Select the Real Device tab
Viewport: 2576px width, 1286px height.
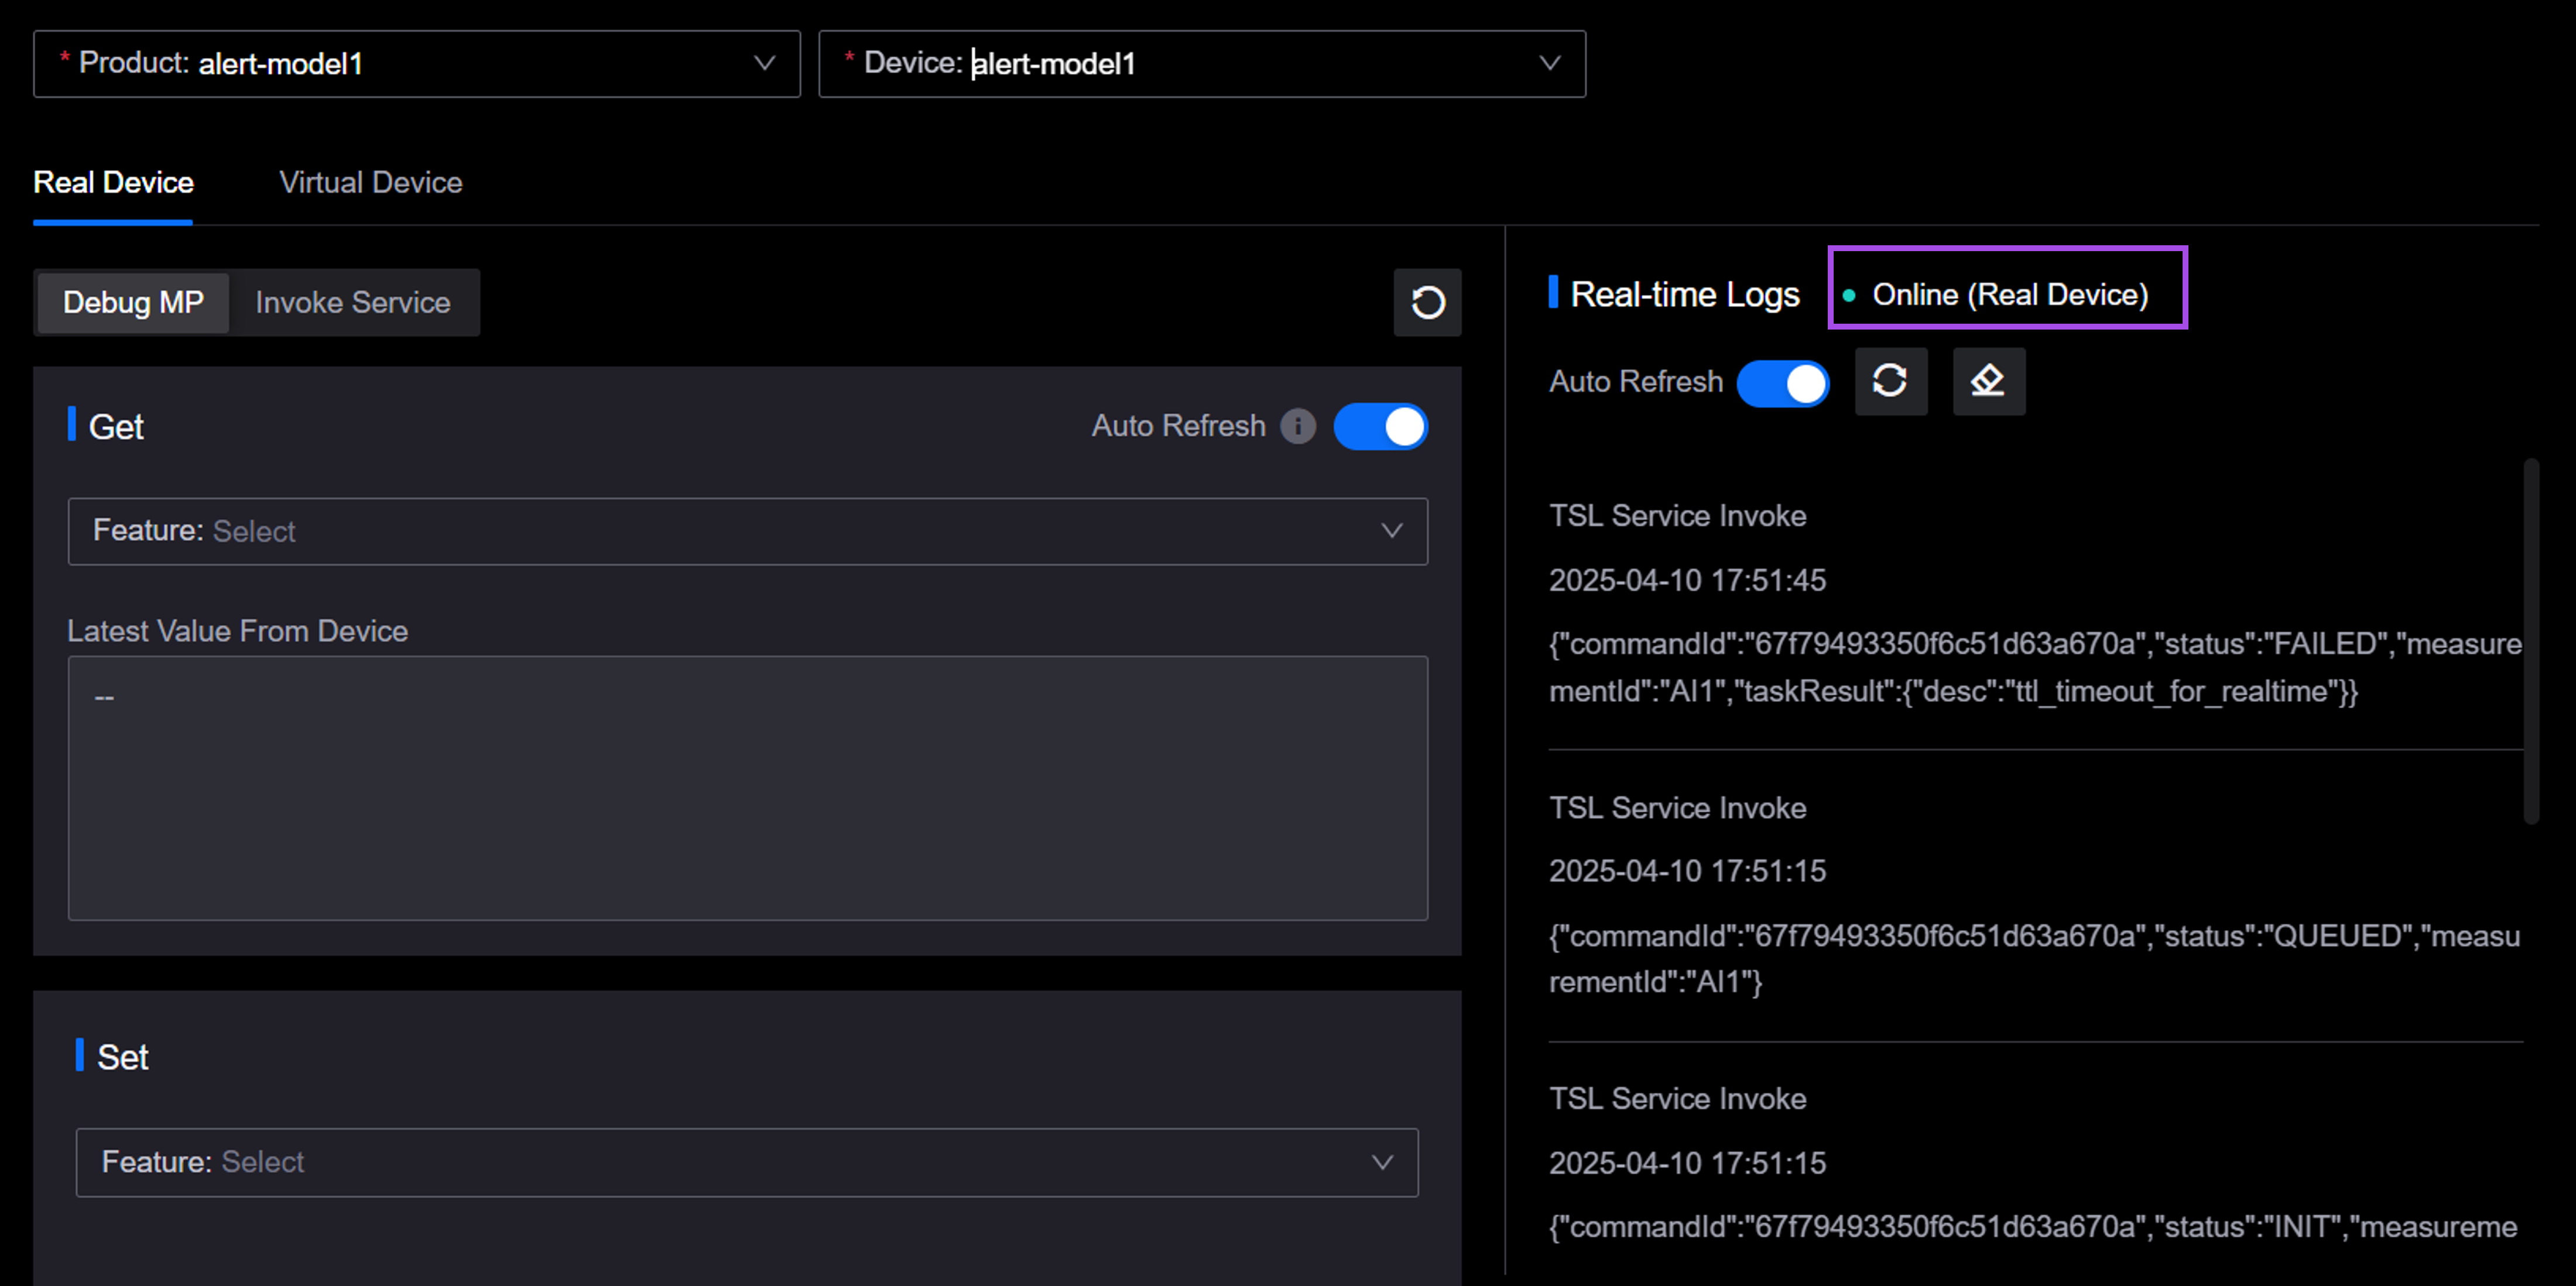tap(113, 183)
